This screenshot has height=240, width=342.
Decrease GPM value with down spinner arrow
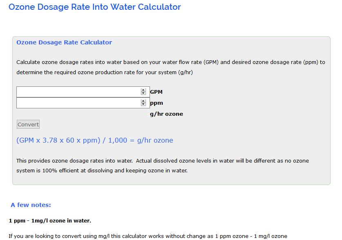point(143,94)
